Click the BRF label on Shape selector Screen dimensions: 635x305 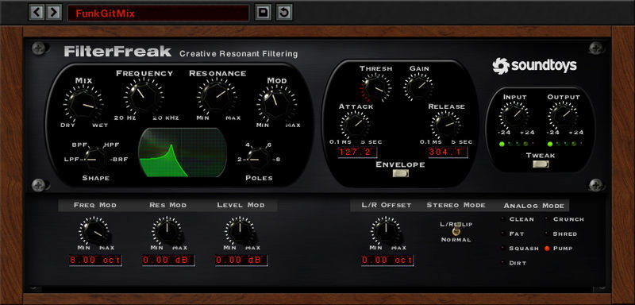pyautogui.click(x=121, y=160)
